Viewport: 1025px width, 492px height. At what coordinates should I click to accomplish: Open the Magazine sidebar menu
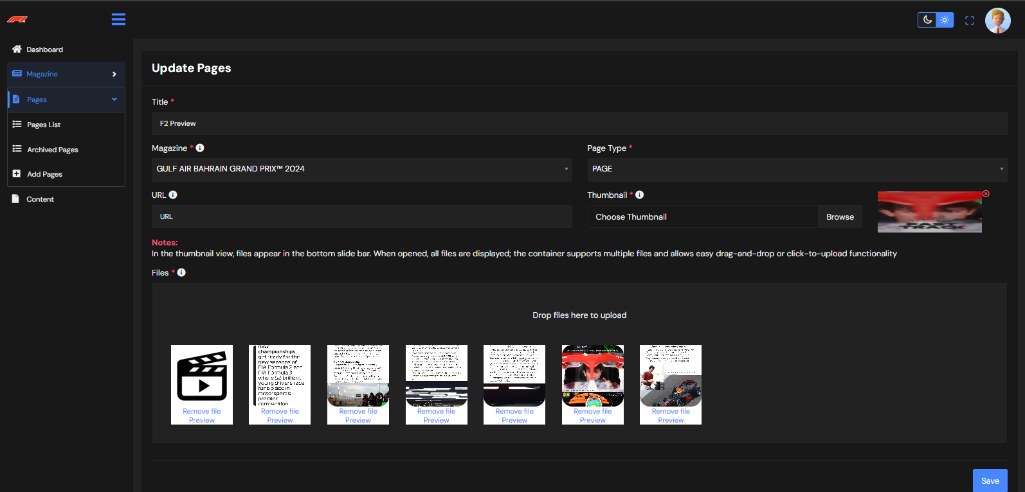(66, 74)
